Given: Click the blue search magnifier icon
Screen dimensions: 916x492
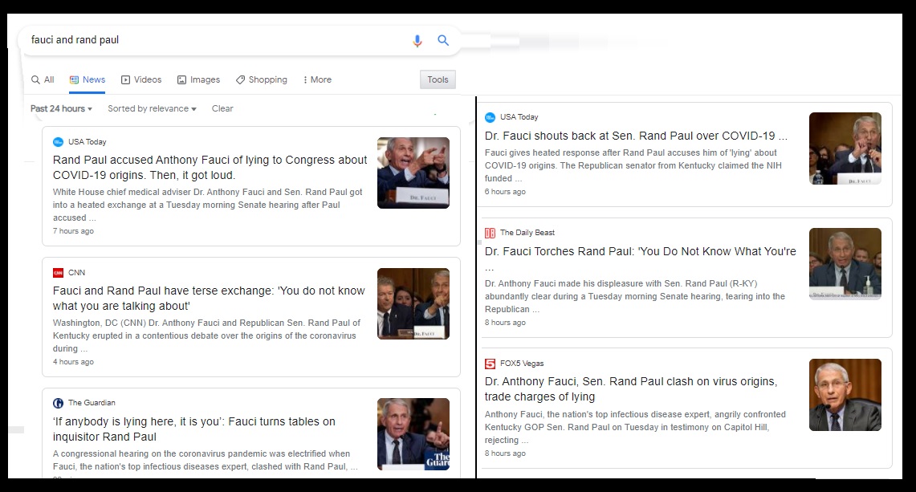Looking at the screenshot, I should click(x=443, y=40).
